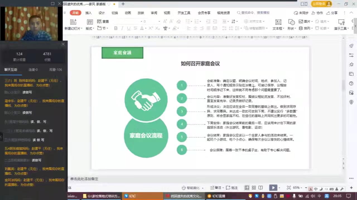
Task: Toggle italic formatting
Action: [122, 28]
